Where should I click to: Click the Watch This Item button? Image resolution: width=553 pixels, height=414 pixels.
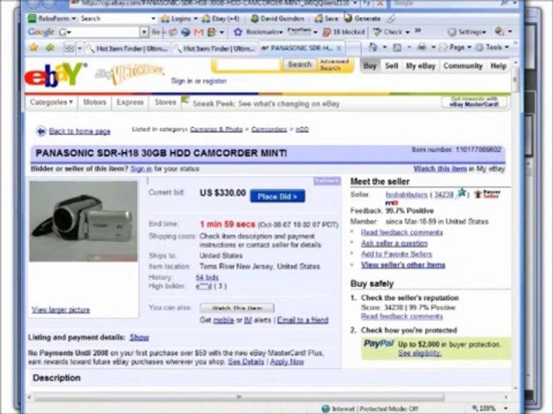pyautogui.click(x=237, y=308)
